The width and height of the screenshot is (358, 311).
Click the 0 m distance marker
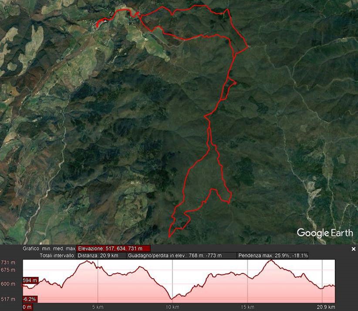pos(27,307)
